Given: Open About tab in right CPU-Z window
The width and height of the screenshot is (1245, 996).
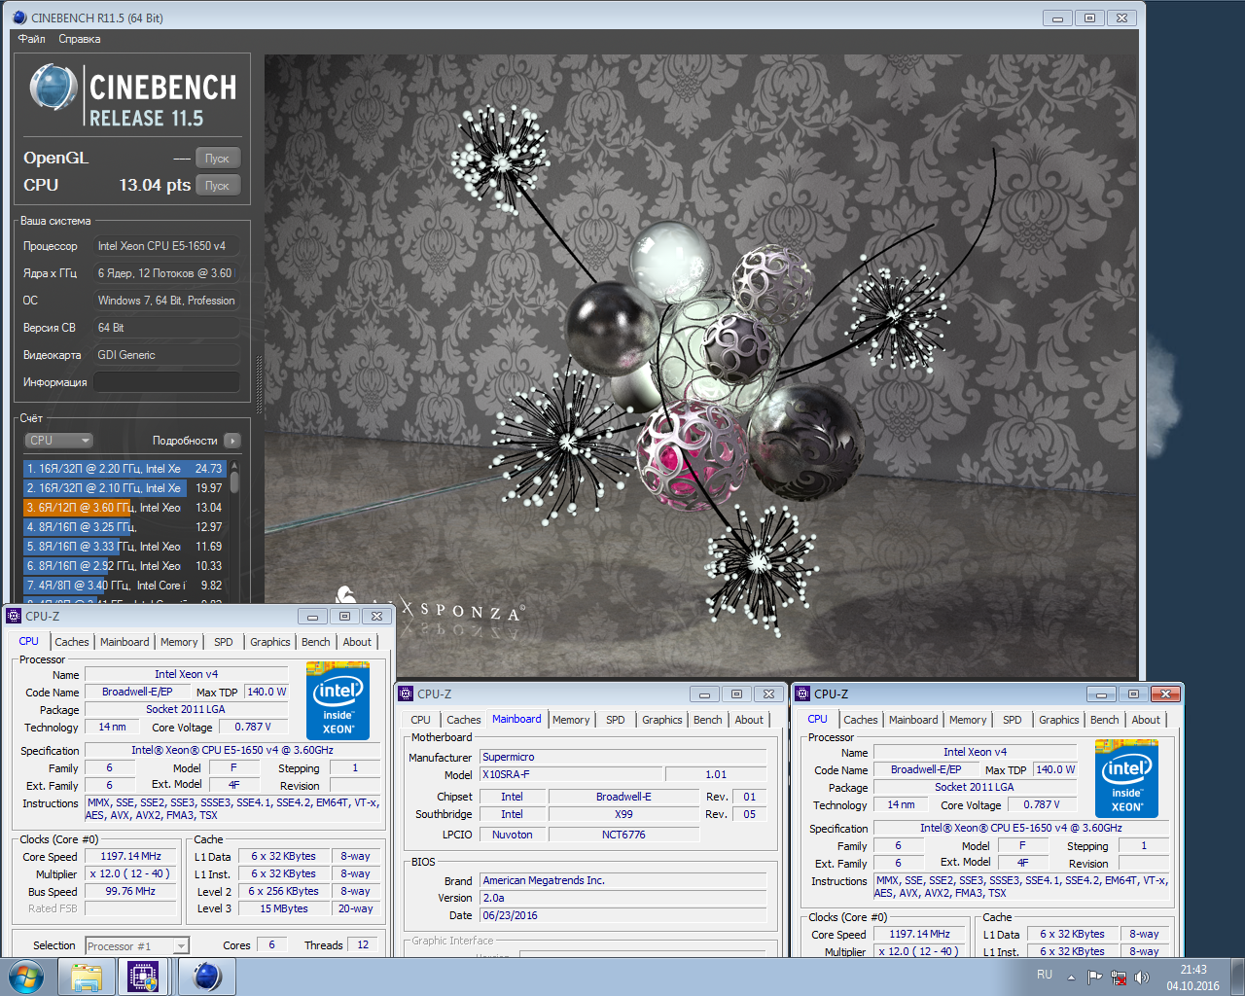Looking at the screenshot, I should [x=1146, y=720].
